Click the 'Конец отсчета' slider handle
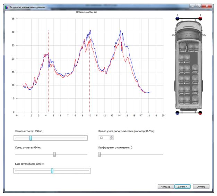217x196 pixels. [54, 154]
